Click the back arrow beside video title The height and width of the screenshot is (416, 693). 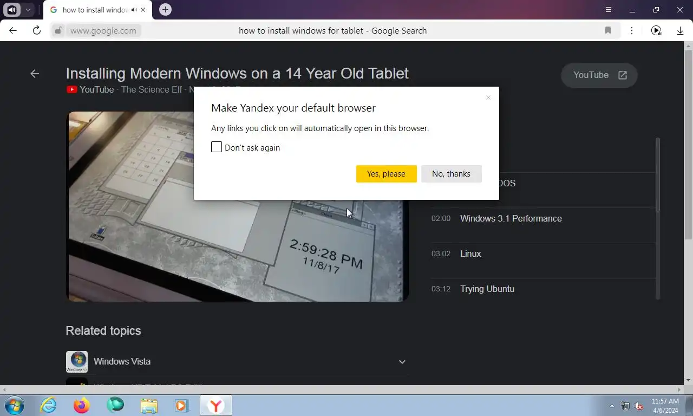(35, 74)
